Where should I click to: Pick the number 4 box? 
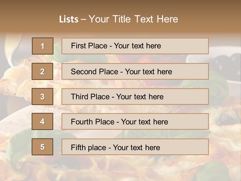pos(42,121)
